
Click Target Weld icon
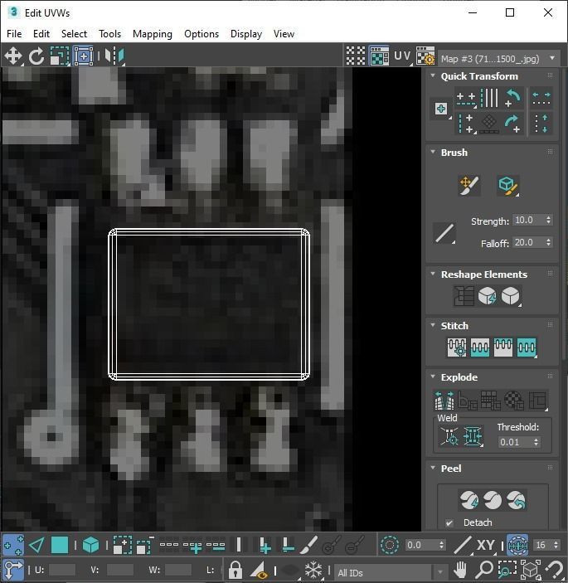(449, 436)
